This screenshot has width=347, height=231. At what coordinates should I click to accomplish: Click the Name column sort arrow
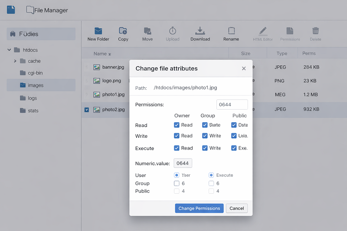(x=110, y=54)
